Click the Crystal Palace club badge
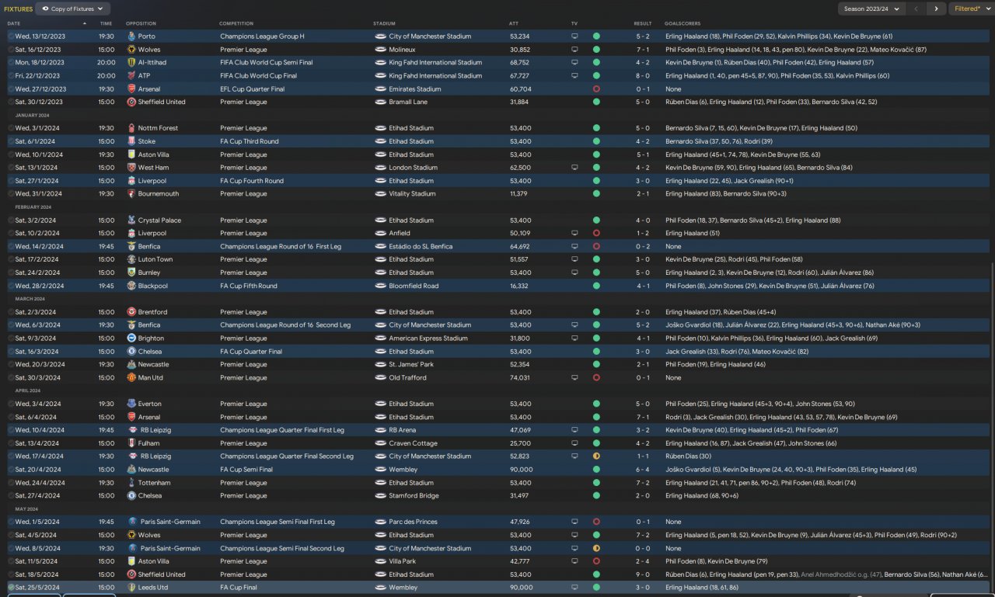 [131, 220]
